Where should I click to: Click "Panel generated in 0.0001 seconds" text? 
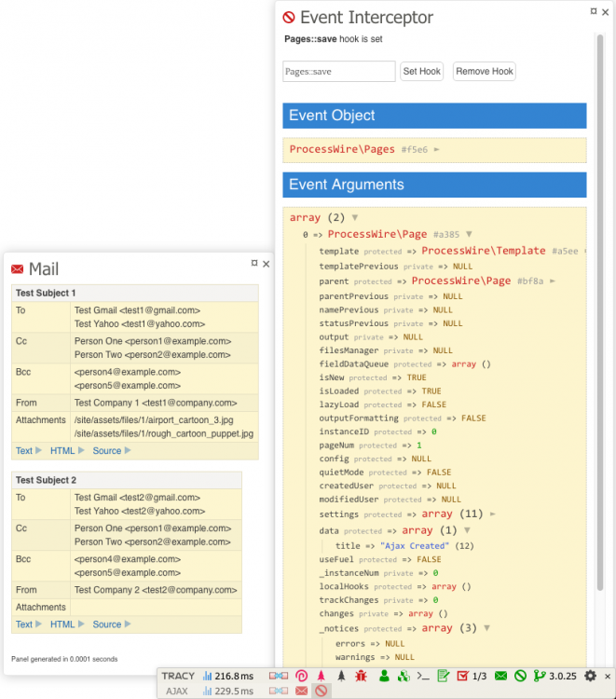(64, 659)
